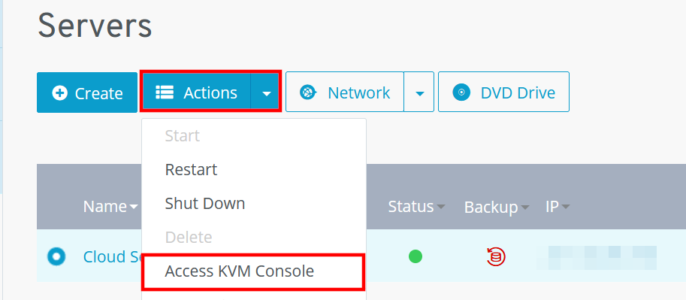Click the disc icon on DVD Drive
The width and height of the screenshot is (686, 300).
tap(461, 92)
